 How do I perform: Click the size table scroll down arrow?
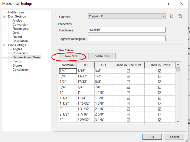pyautogui.click(x=178, y=121)
